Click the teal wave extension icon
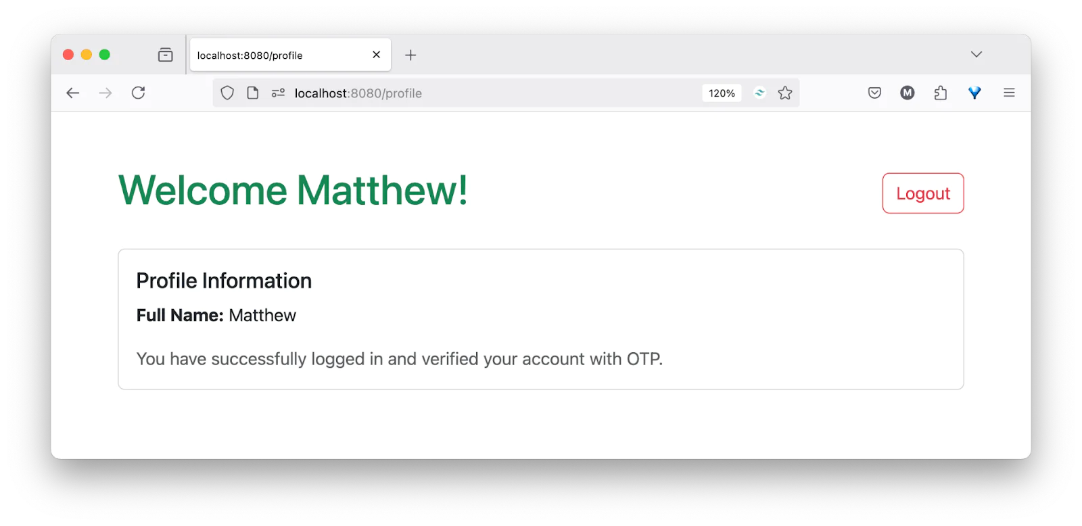This screenshot has height=526, width=1082. 759,93
